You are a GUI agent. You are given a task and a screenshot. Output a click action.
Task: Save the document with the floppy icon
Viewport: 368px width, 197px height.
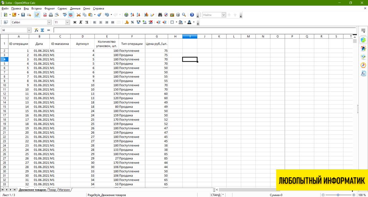(x=23, y=15)
